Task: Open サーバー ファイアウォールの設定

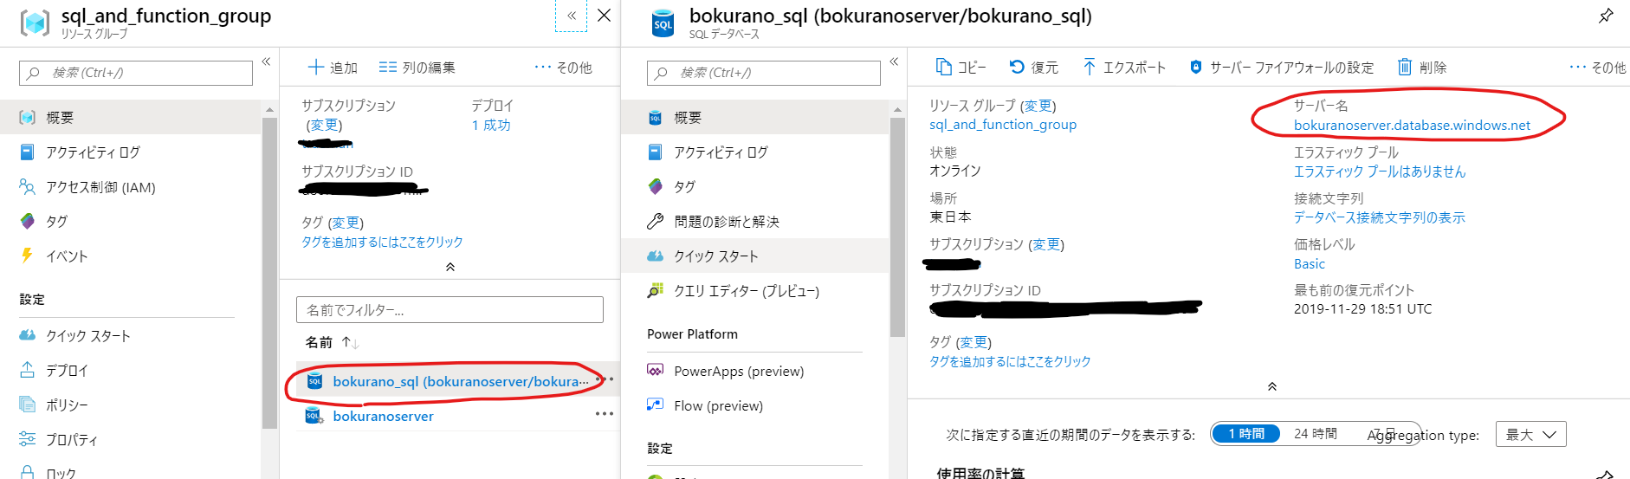Action: (x=1282, y=68)
